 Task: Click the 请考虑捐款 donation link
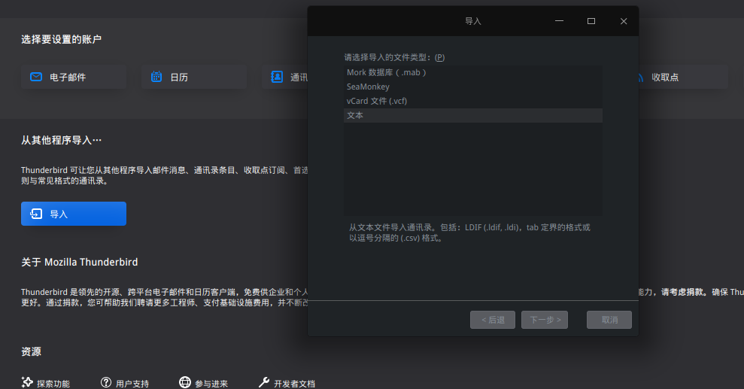pyautogui.click(x=682, y=292)
